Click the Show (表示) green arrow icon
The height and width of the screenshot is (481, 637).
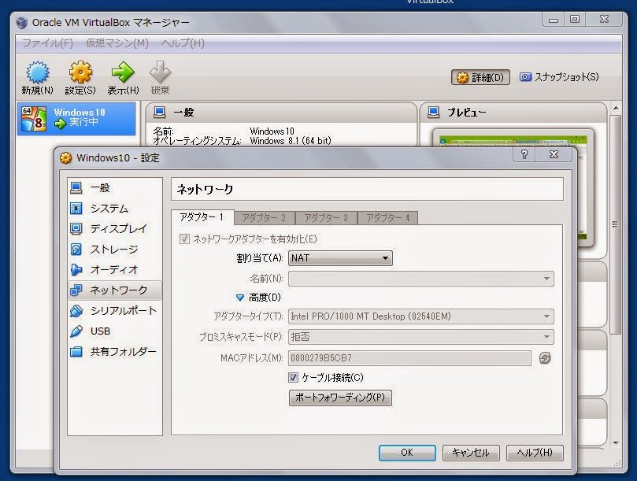click(x=123, y=72)
